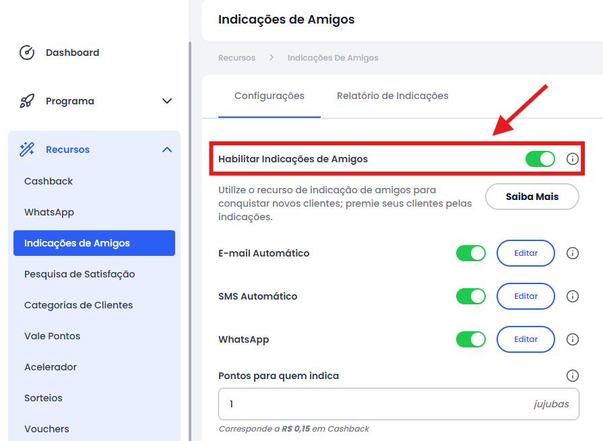
Task: Select the Configurações tab
Action: pyautogui.click(x=269, y=96)
